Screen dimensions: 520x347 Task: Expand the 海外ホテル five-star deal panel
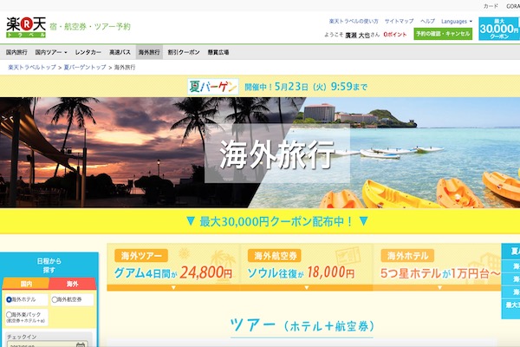point(437,267)
